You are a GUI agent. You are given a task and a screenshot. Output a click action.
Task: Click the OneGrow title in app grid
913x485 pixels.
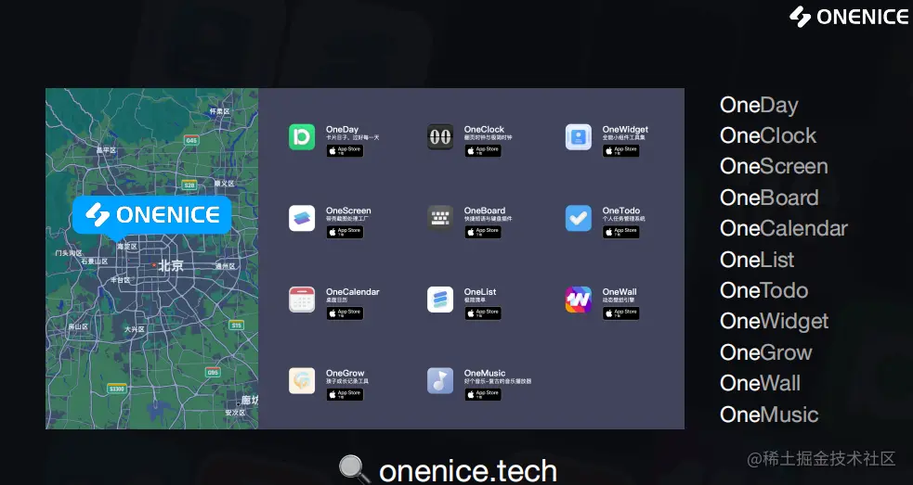coord(345,373)
